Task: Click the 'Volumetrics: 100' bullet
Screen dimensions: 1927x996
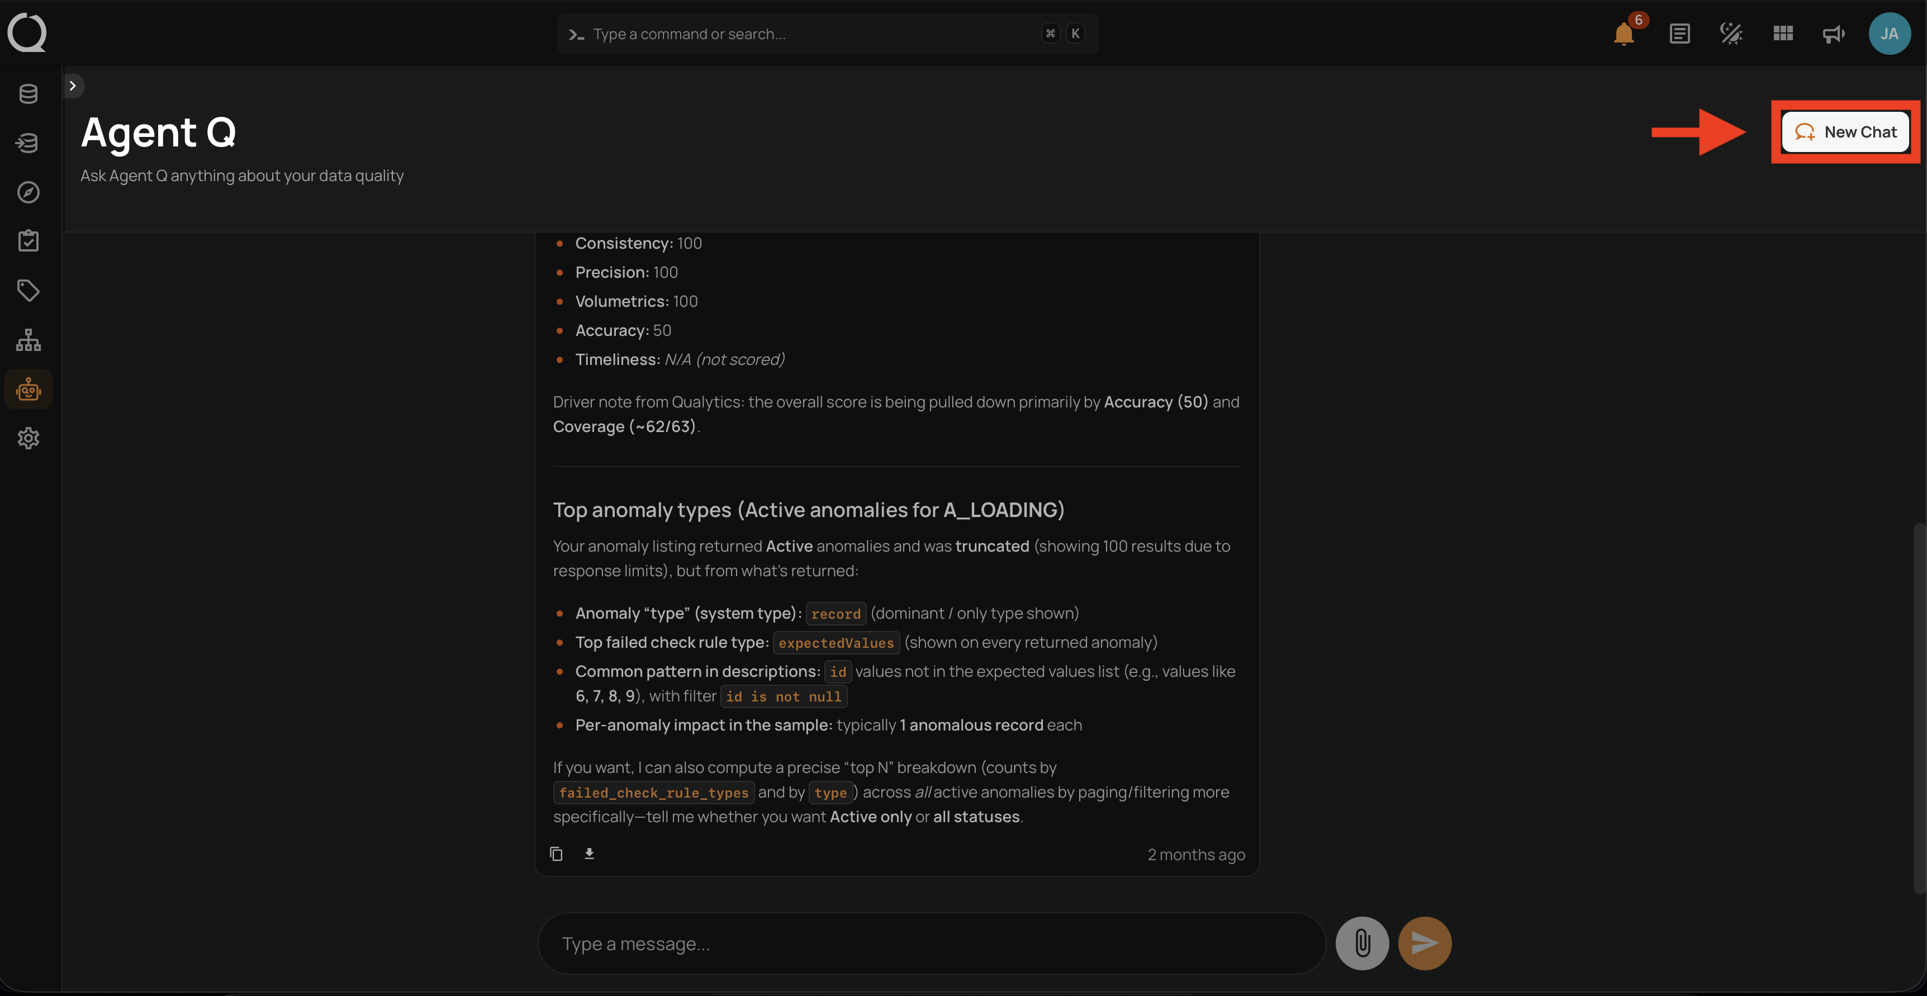Action: pos(636,302)
